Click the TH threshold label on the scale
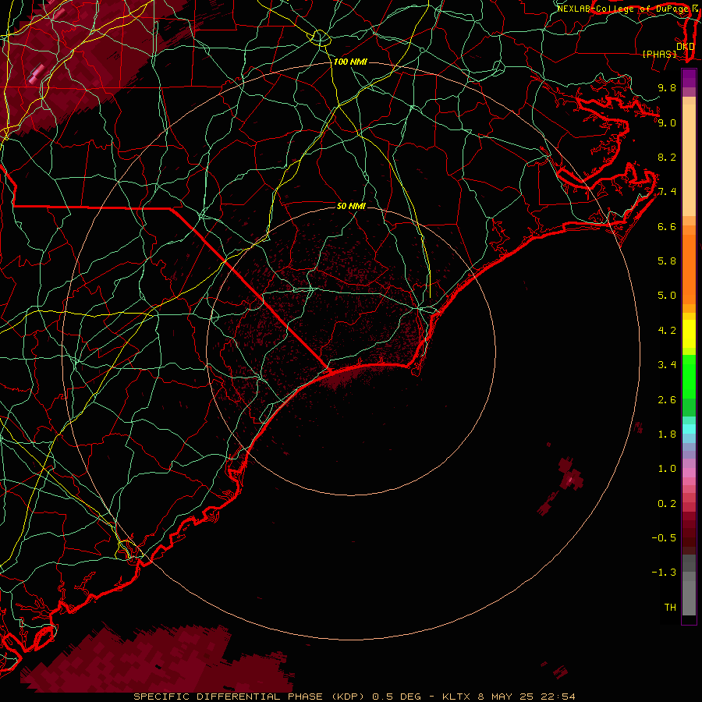Viewport: 702px width, 702px height. (x=670, y=608)
